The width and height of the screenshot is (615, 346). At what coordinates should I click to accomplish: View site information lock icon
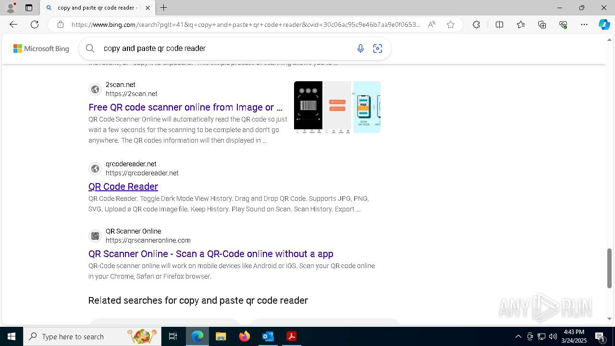61,25
